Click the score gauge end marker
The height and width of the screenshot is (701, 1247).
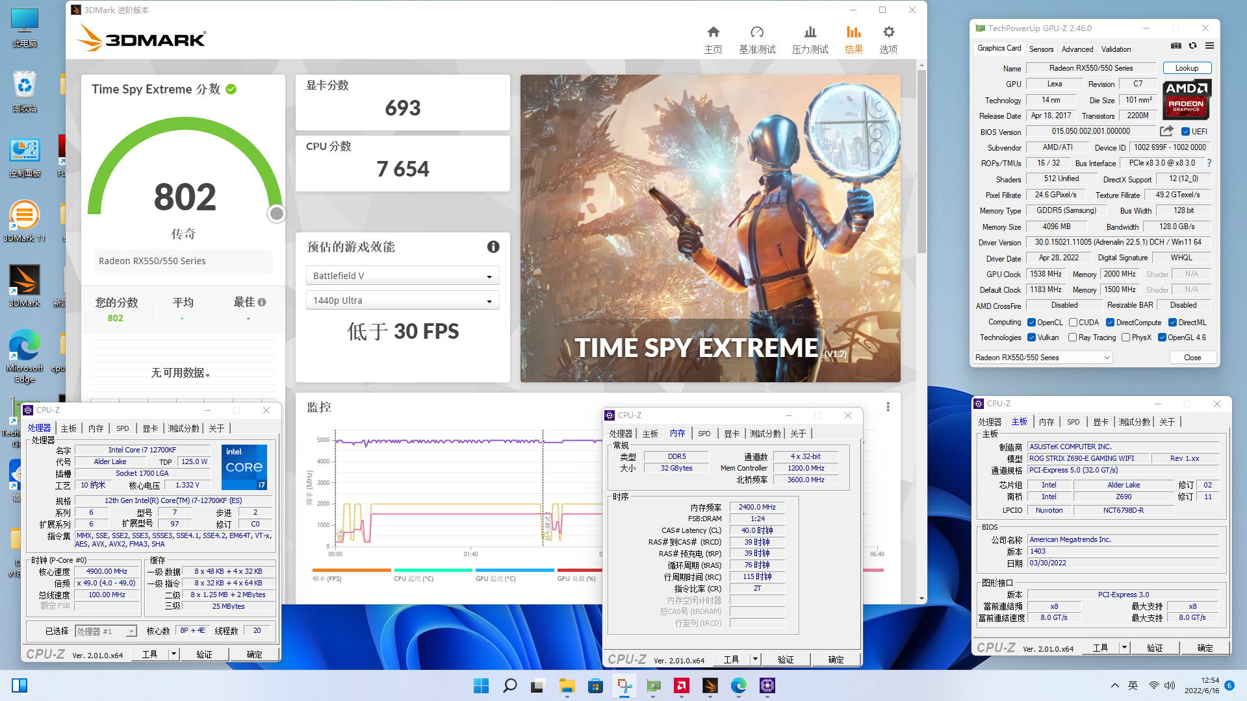pyautogui.click(x=277, y=214)
